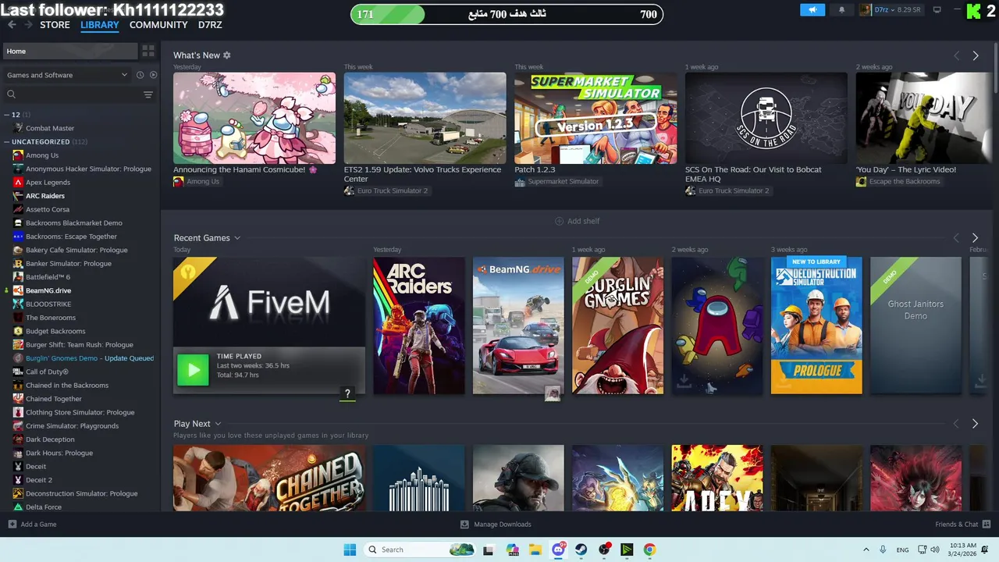999x562 pixels.
Task: Open Euro Truck Simulator 2 link under ETS2 update
Action: [393, 190]
